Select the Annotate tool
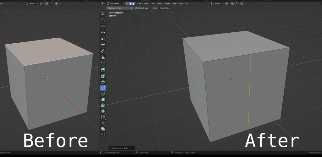Image resolution: width=322 pixels, height=157 pixels. coord(103,51)
